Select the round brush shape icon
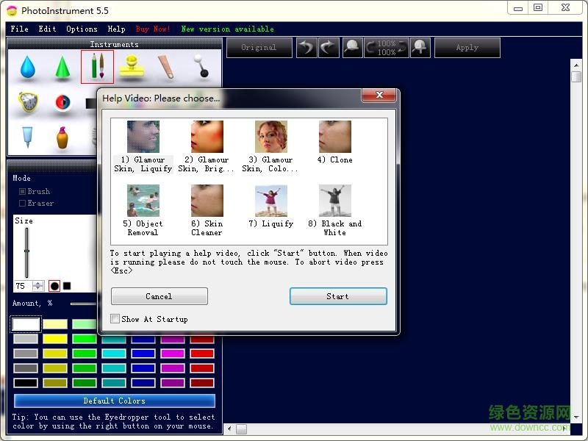Viewport: 588px width, 441px height. coord(54,286)
